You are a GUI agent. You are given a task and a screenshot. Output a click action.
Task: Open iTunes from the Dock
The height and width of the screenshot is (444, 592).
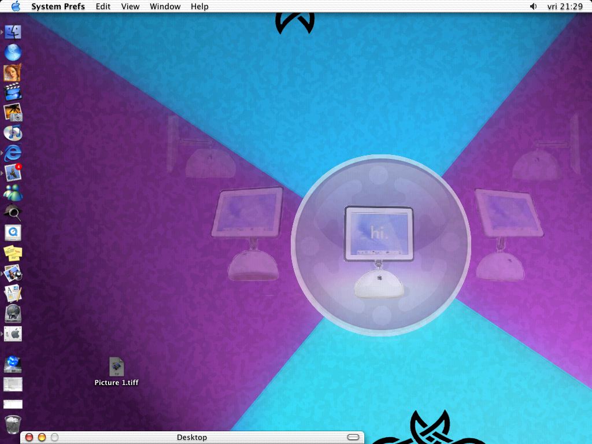coord(13,133)
